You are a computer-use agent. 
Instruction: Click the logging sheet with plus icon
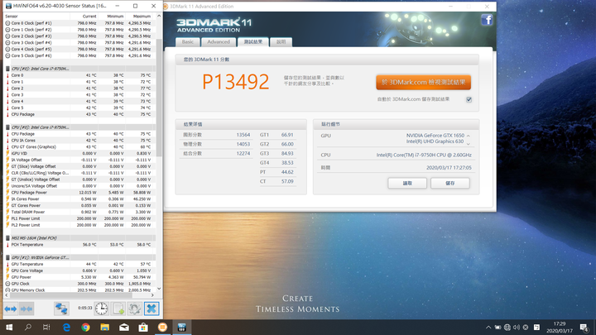[x=118, y=309]
